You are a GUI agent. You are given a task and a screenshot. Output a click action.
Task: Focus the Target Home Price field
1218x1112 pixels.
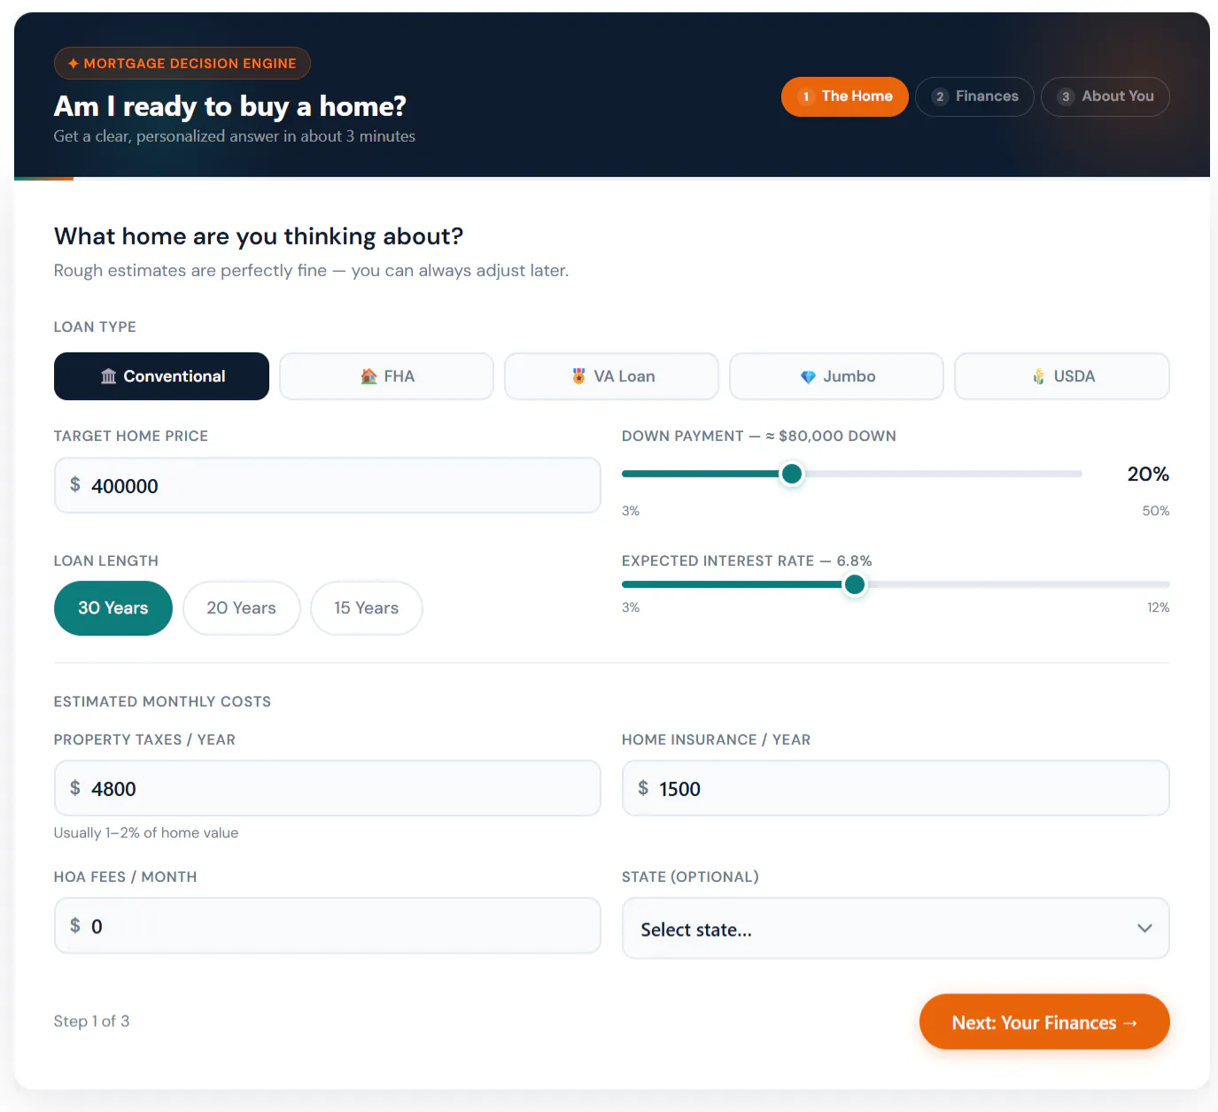328,485
